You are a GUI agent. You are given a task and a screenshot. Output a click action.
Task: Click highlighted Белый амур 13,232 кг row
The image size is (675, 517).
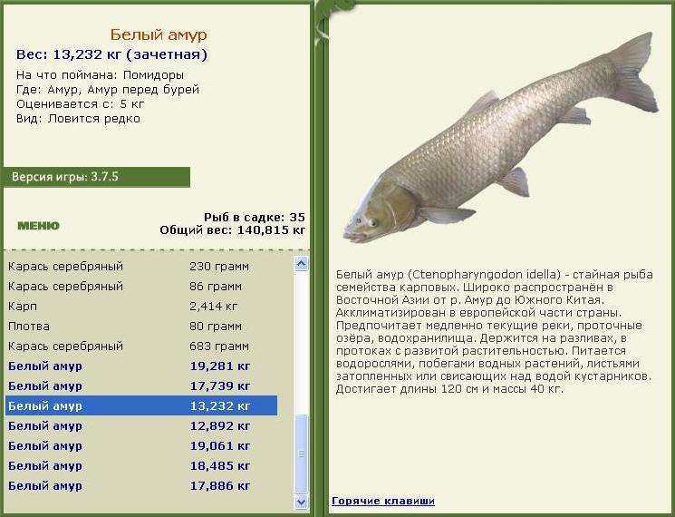(141, 405)
